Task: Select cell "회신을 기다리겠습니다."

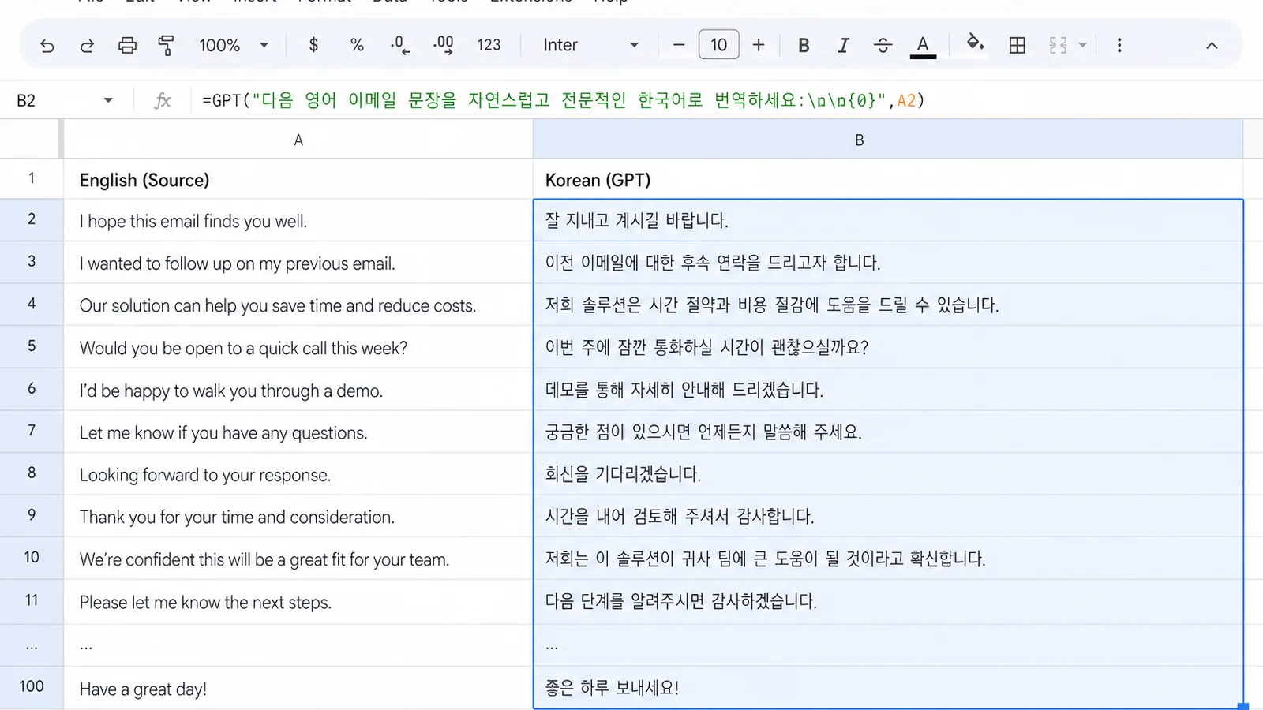Action: (x=888, y=474)
